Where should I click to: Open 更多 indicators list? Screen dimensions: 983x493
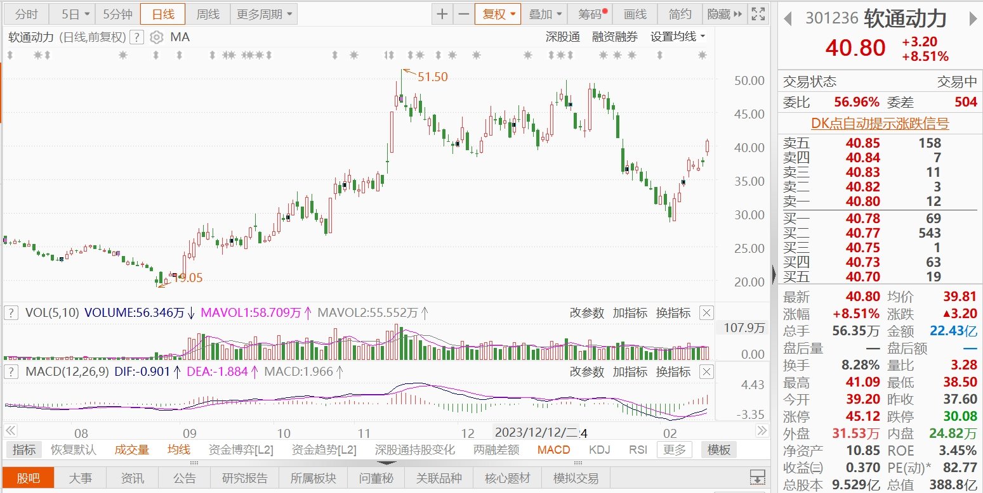(675, 450)
